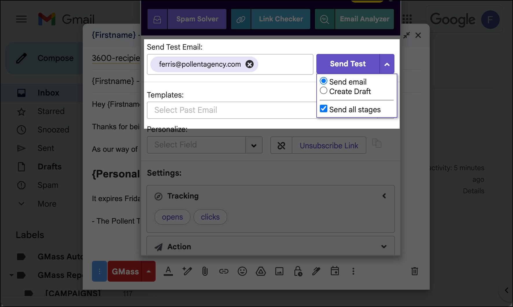
Task: Open the Google apps grid icon
Action: (x=407, y=19)
